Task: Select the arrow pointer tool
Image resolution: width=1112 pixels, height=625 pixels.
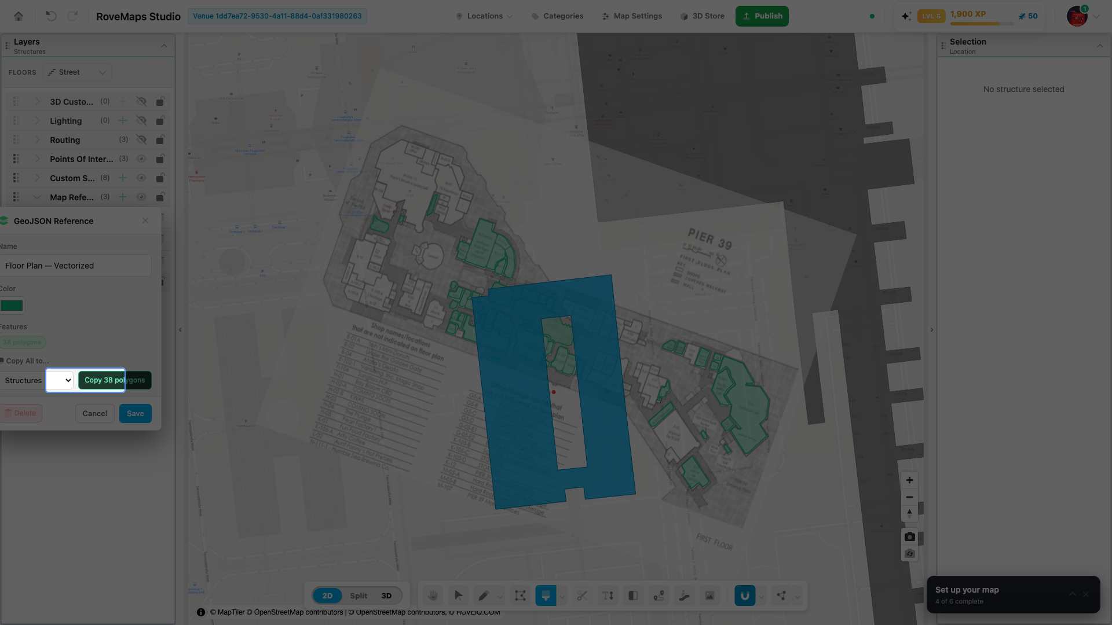Action: tap(458, 595)
